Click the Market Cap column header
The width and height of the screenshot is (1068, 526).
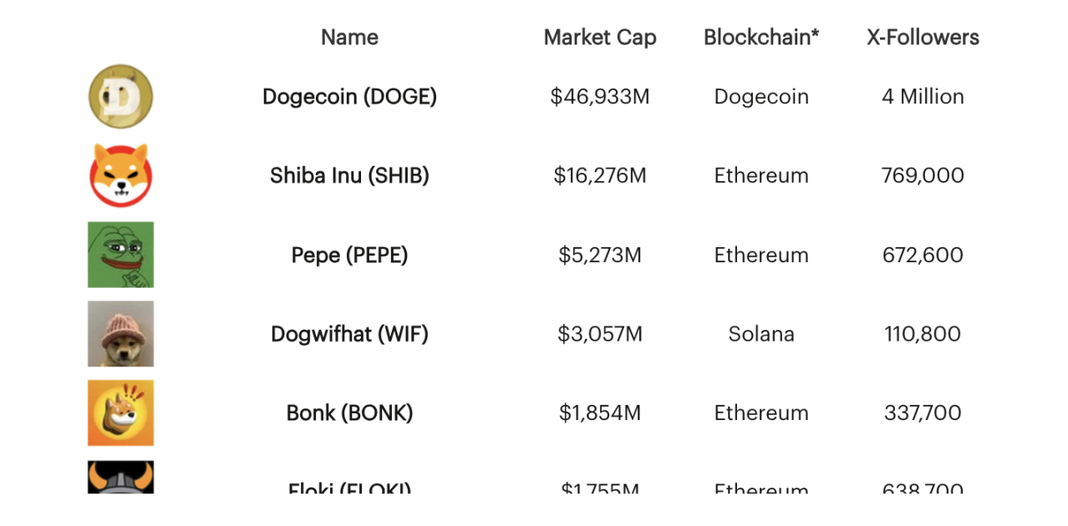tap(600, 38)
